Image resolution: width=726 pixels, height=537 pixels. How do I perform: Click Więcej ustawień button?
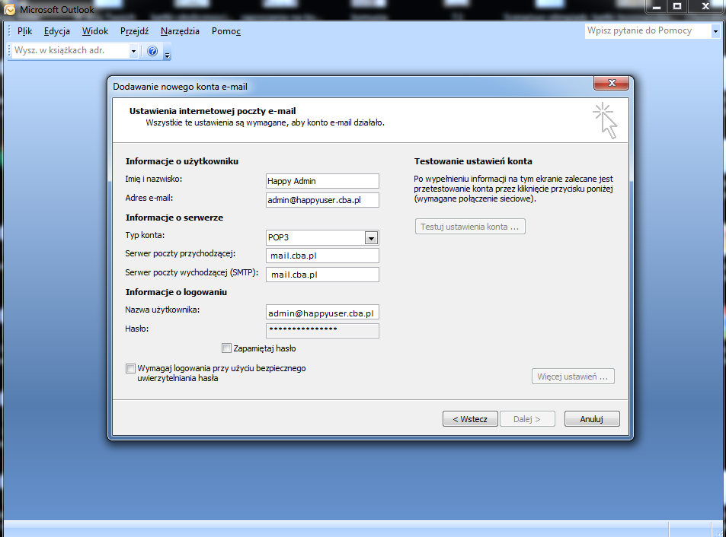[573, 377]
